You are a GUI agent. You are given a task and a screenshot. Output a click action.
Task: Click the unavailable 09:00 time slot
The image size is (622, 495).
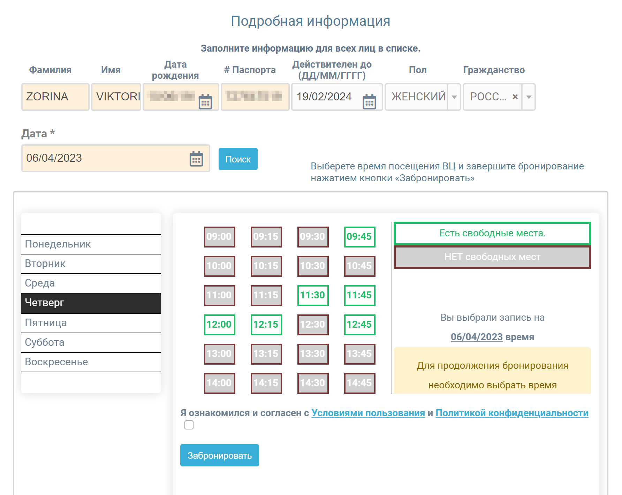[219, 237]
